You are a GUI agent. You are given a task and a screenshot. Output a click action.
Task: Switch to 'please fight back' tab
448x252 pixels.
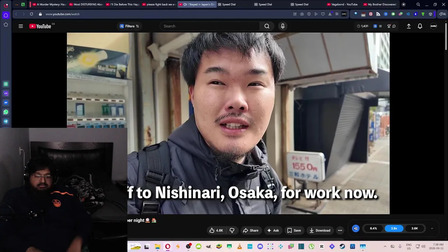pos(159,5)
